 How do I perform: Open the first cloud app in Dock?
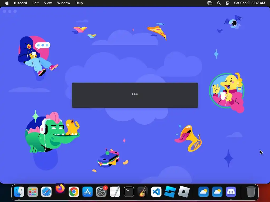(x=204, y=192)
